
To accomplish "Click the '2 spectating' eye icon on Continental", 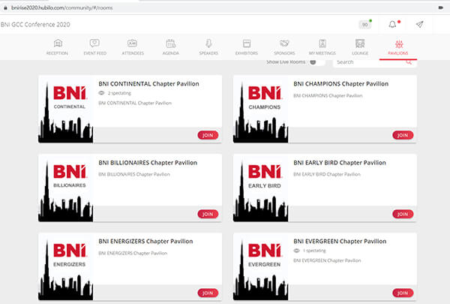I will coord(101,93).
